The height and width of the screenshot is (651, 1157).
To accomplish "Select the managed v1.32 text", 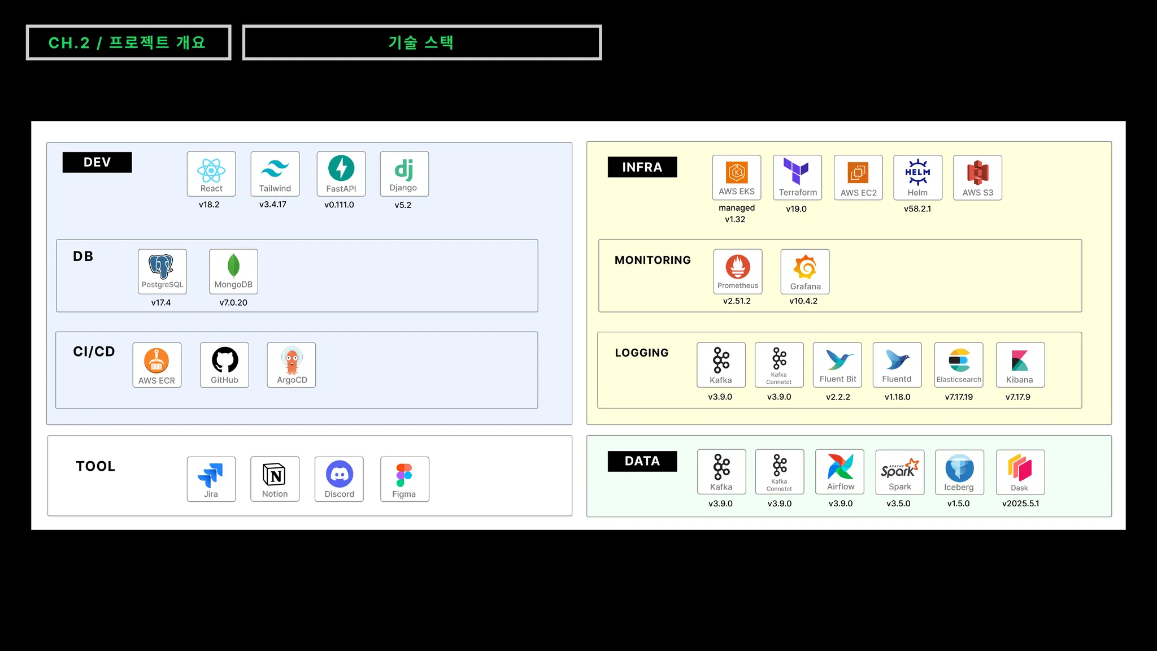I will pos(736,214).
